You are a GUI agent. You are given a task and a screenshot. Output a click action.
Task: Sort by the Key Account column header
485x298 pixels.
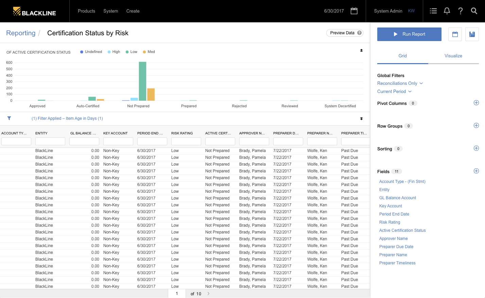116,133
